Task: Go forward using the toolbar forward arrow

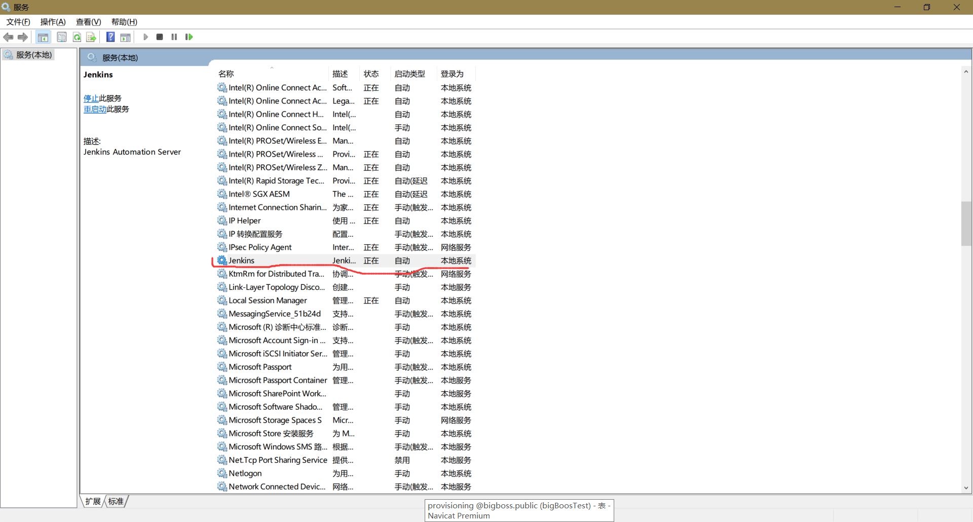Action: (23, 37)
